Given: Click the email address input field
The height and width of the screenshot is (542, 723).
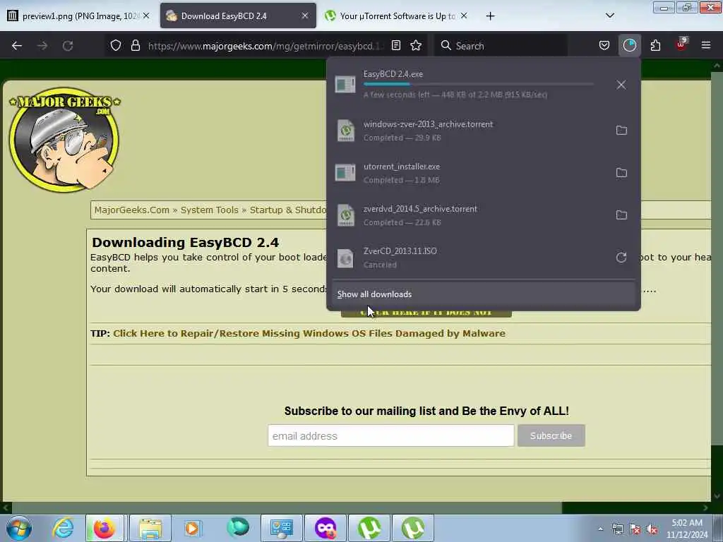Looking at the screenshot, I should coord(390,435).
